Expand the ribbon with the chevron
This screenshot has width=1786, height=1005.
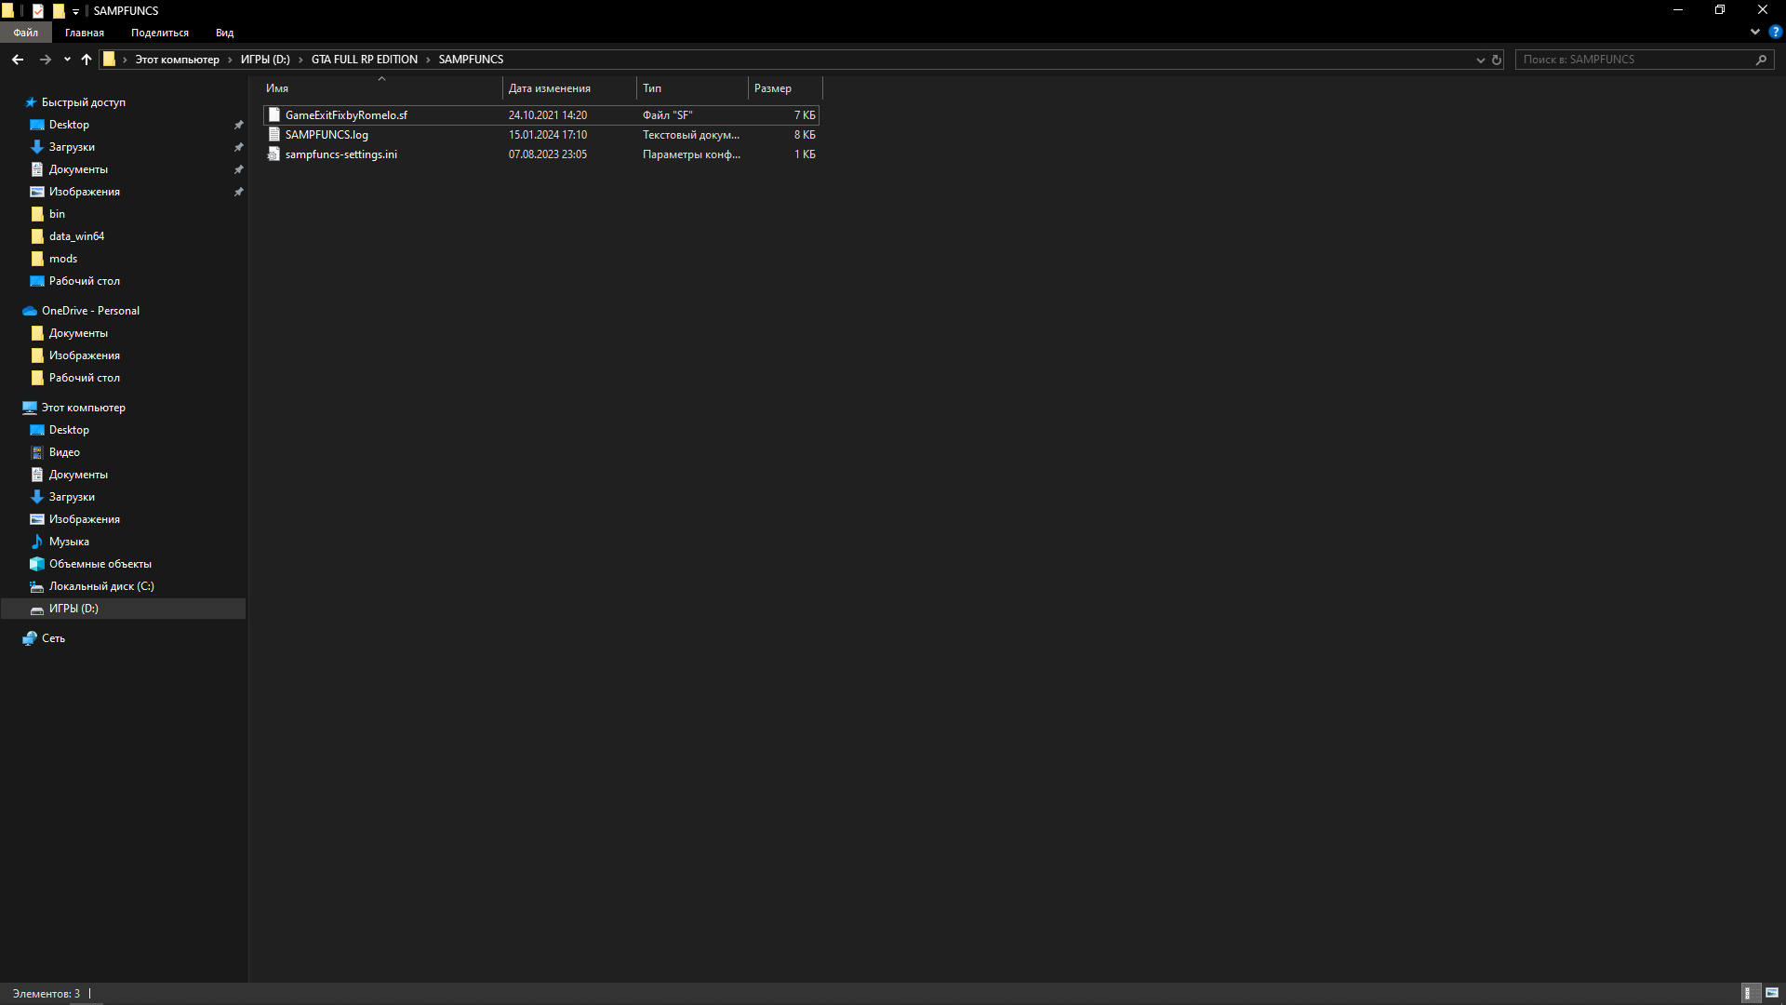1754,32
